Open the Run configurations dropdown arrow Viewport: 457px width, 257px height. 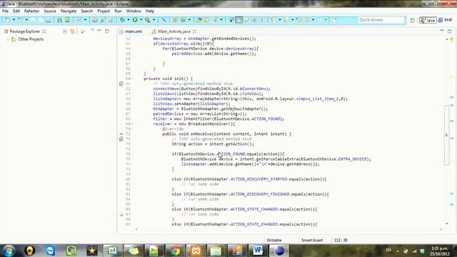141,20
